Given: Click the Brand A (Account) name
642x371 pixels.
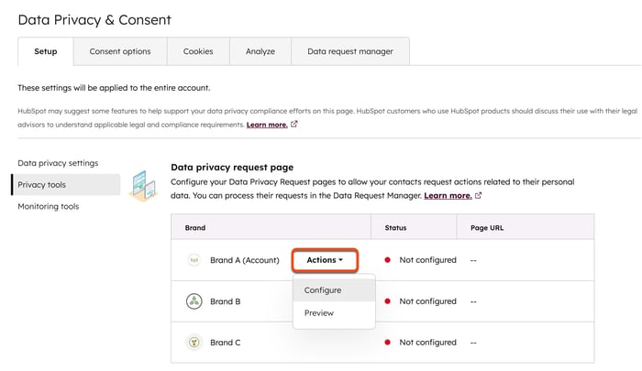Looking at the screenshot, I should (245, 260).
